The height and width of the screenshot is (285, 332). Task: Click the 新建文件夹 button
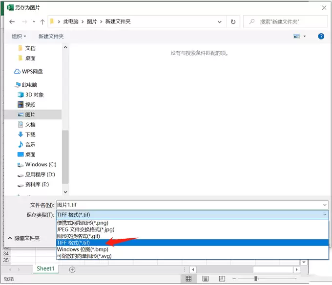click(51, 37)
